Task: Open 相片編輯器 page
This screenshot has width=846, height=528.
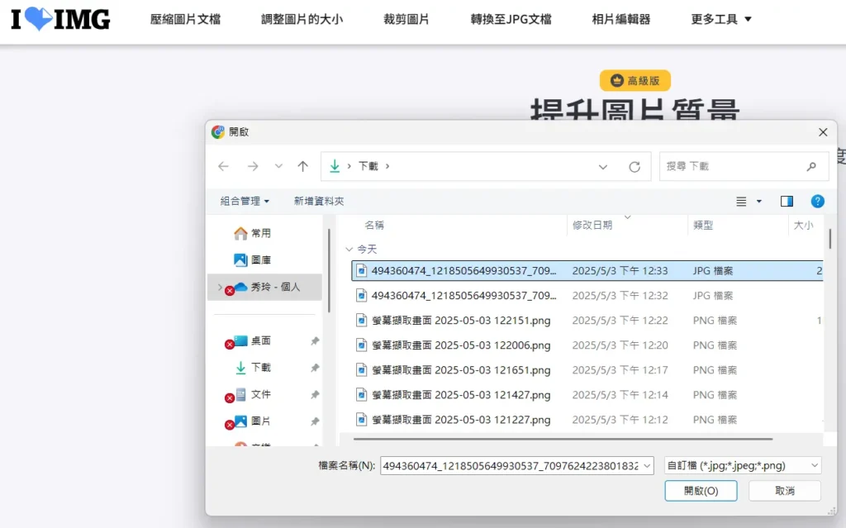Action: click(621, 20)
